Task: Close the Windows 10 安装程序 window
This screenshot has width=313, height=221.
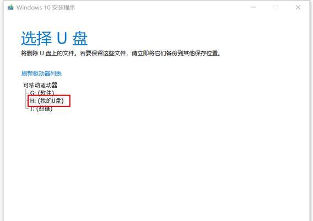Action: (x=298, y=7)
